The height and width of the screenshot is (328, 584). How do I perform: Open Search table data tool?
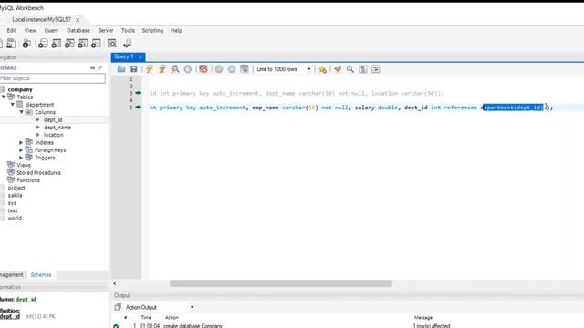point(111,44)
